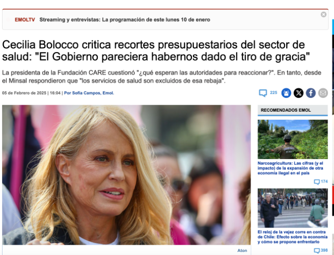334x255 pixels.
Task: Share article on Facebook
Action: [311, 93]
